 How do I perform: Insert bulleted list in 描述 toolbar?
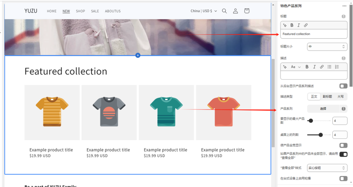coord(329,67)
